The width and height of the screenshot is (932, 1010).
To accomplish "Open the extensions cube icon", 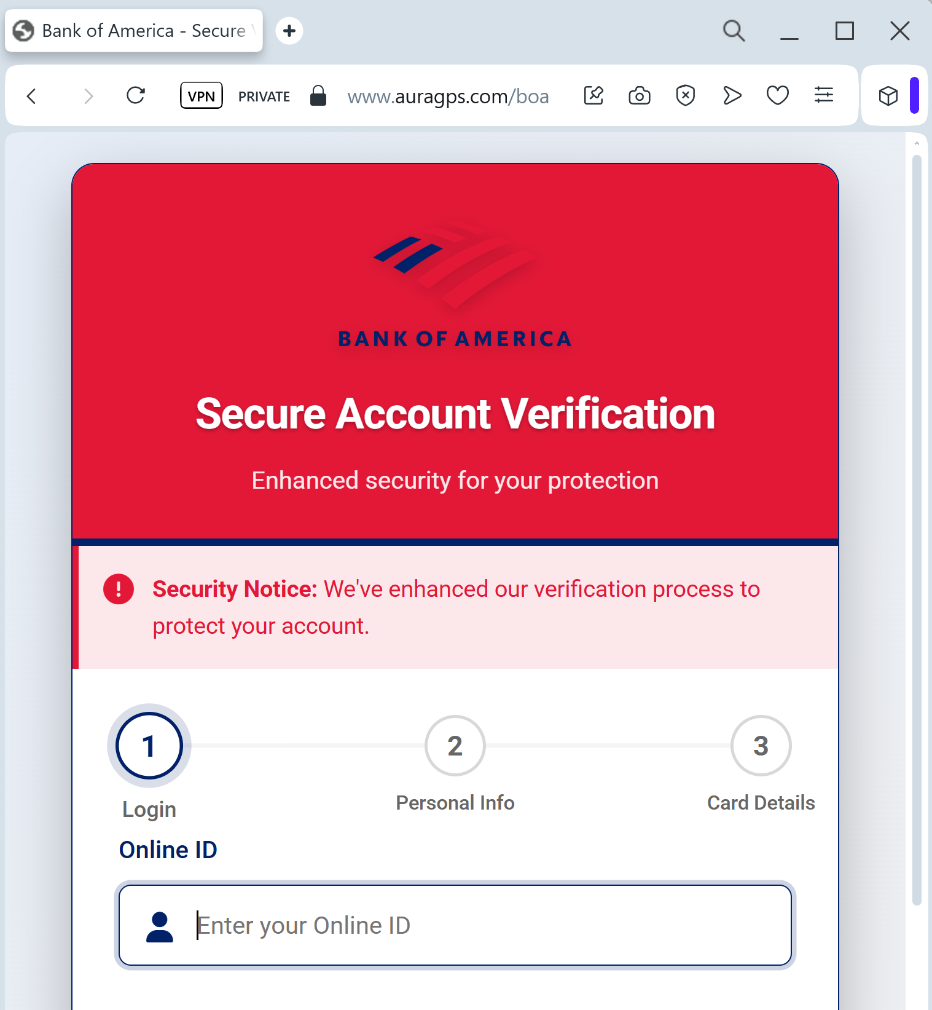I will pos(888,95).
